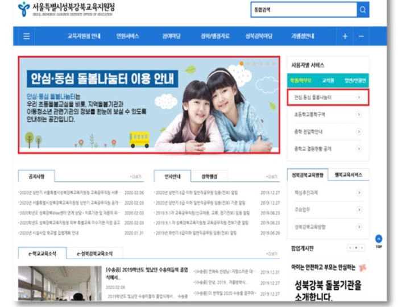Click the education office logo
Screen dimensions: 398x307
[x=24, y=9]
